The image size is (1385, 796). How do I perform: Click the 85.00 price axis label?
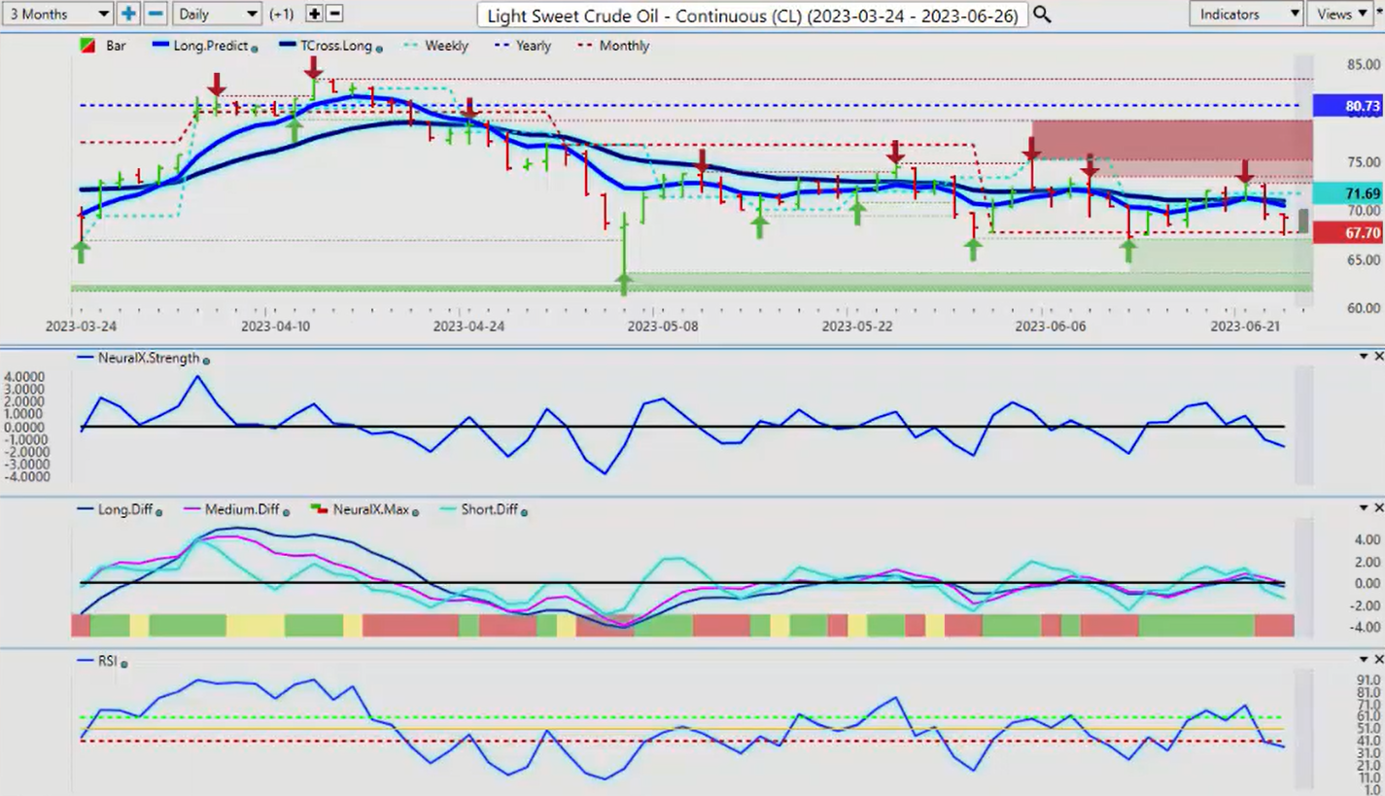click(x=1364, y=64)
